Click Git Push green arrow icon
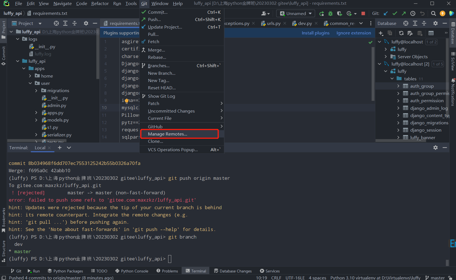The height and width of the screenshot is (280, 456). (404, 13)
